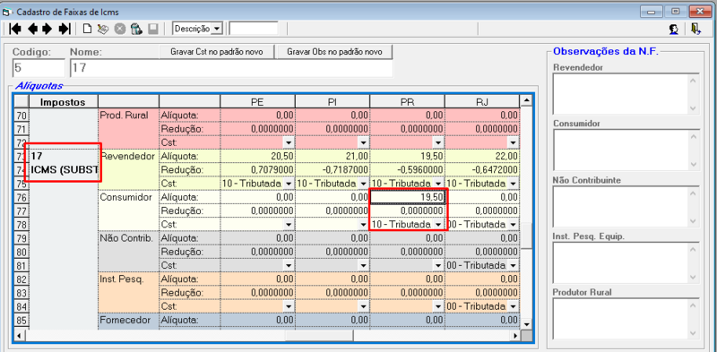Click the Codigo field containing 5
The image size is (717, 352).
point(39,68)
